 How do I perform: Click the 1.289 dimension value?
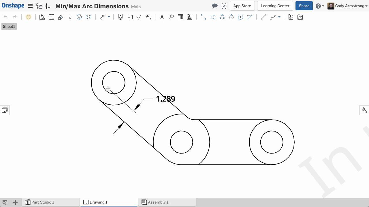pos(165,99)
